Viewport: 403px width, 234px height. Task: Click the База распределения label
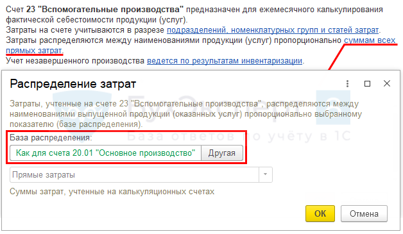pyautogui.click(x=51, y=138)
